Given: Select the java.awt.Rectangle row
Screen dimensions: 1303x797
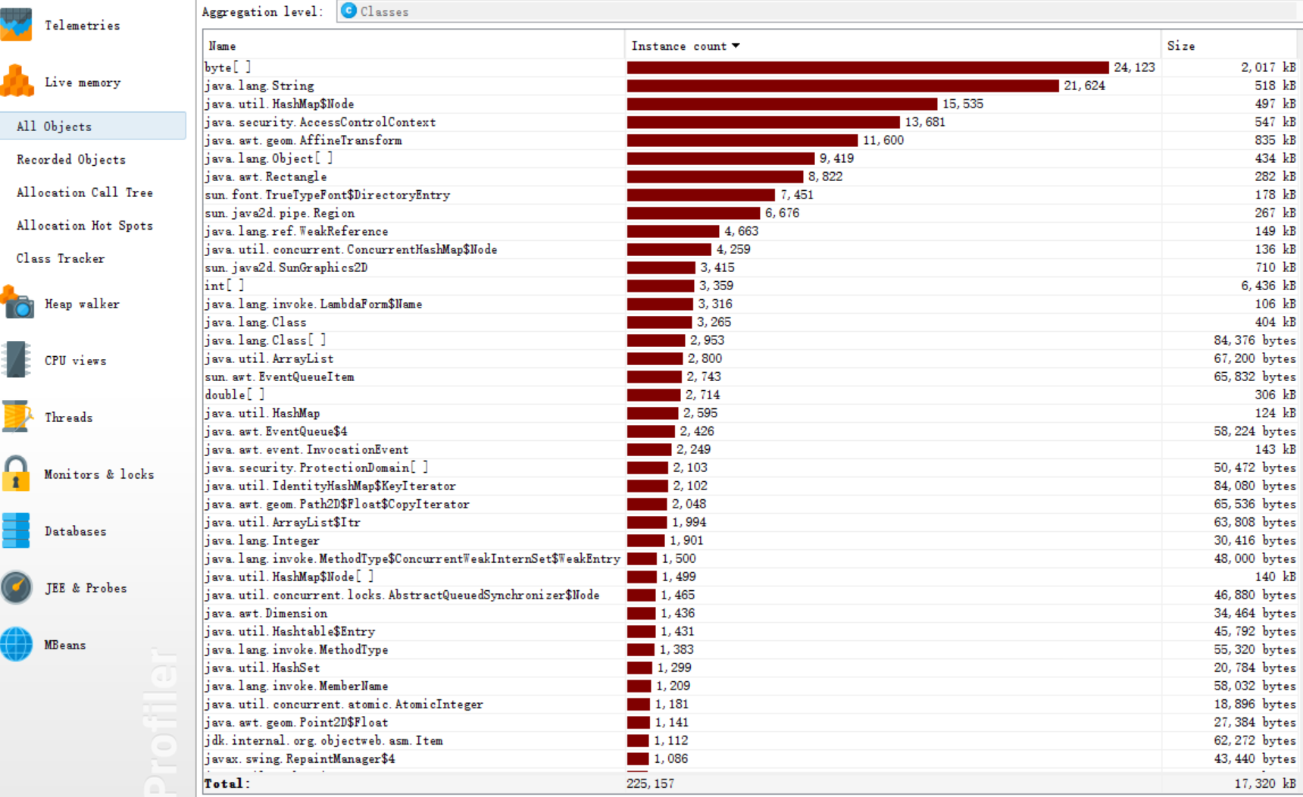Looking at the screenshot, I should (751, 177).
